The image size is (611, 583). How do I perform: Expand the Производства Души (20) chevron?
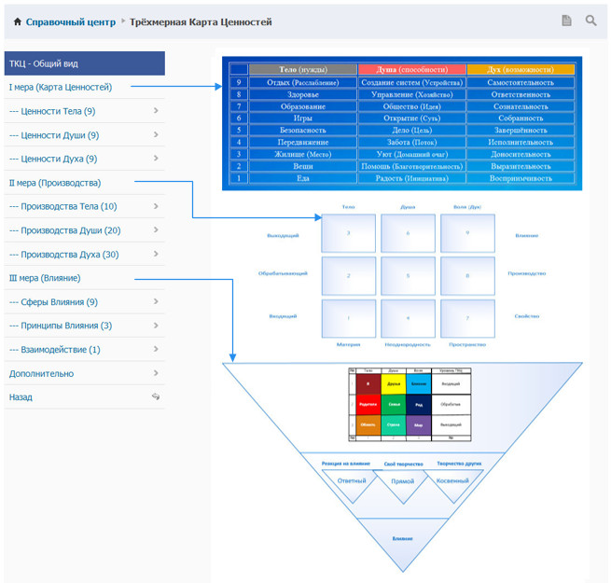coord(156,230)
